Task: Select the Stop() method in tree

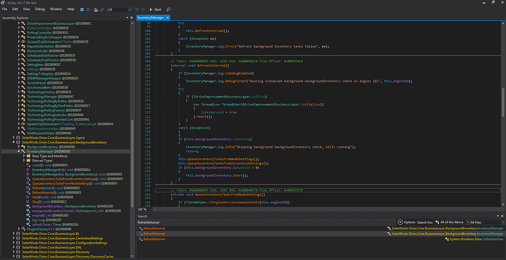Action: tap(50, 201)
